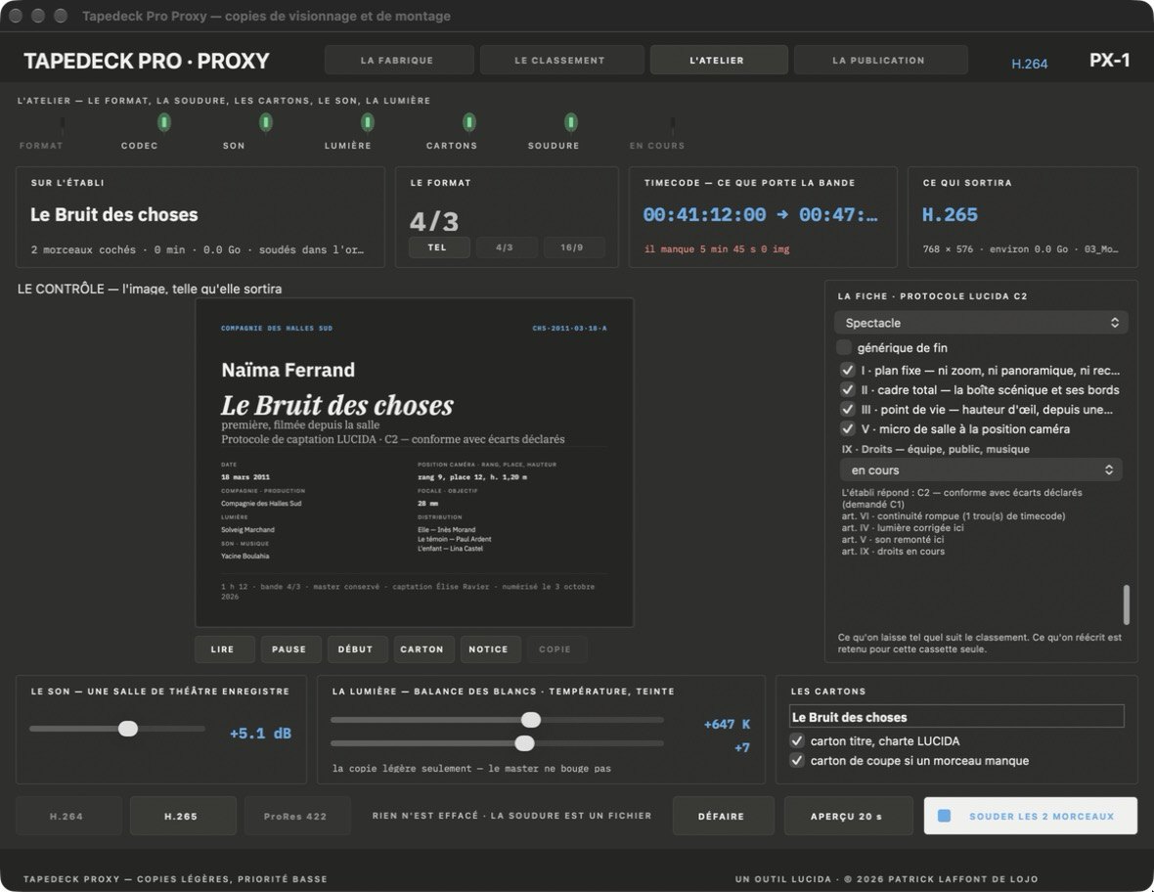Screen dimensions: 1154x892
Task: Click the PAUSE playback button
Action: (x=290, y=649)
